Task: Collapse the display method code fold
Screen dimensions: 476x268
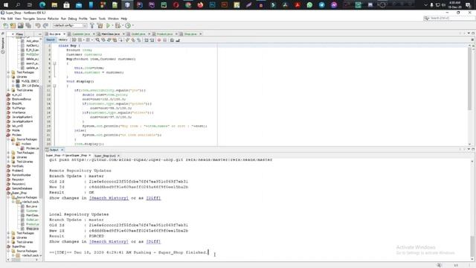Action: [54, 86]
